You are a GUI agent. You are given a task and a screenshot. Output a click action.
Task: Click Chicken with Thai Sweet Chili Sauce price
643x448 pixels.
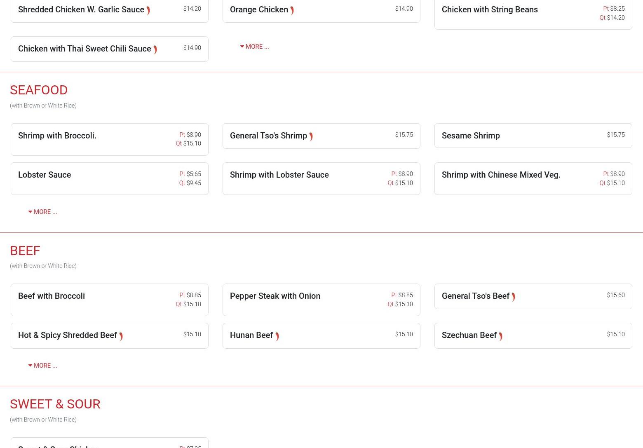(x=192, y=48)
